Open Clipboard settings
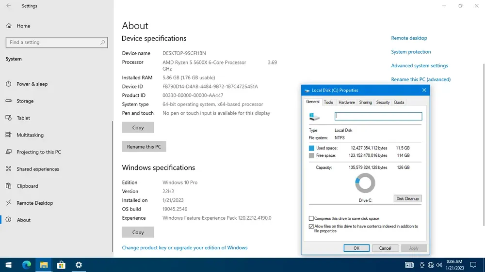Image resolution: width=485 pixels, height=272 pixels. pos(27,186)
